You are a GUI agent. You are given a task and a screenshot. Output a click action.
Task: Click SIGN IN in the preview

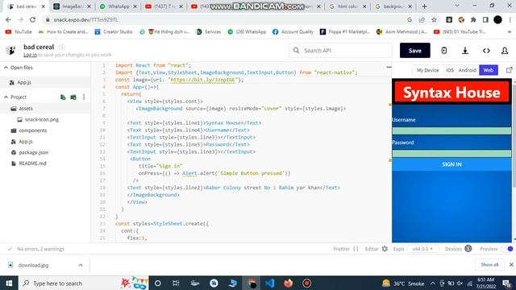pos(451,164)
